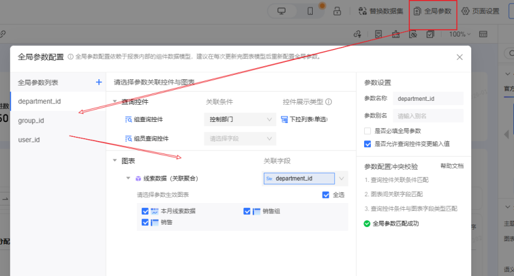This screenshot has width=514, height=276.
Task: Click green 全局参数匹配成功 status icon
Action: (x=367, y=223)
